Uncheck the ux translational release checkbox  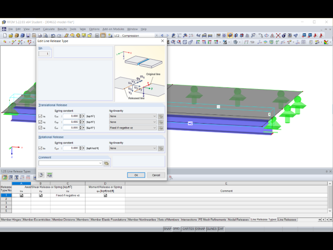click(40, 116)
